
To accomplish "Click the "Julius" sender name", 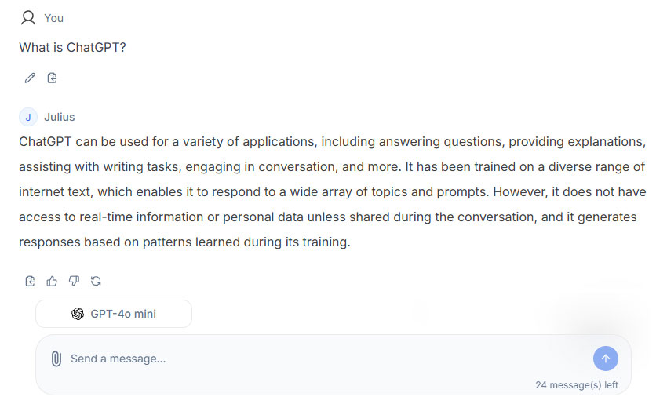I will pyautogui.click(x=60, y=117).
